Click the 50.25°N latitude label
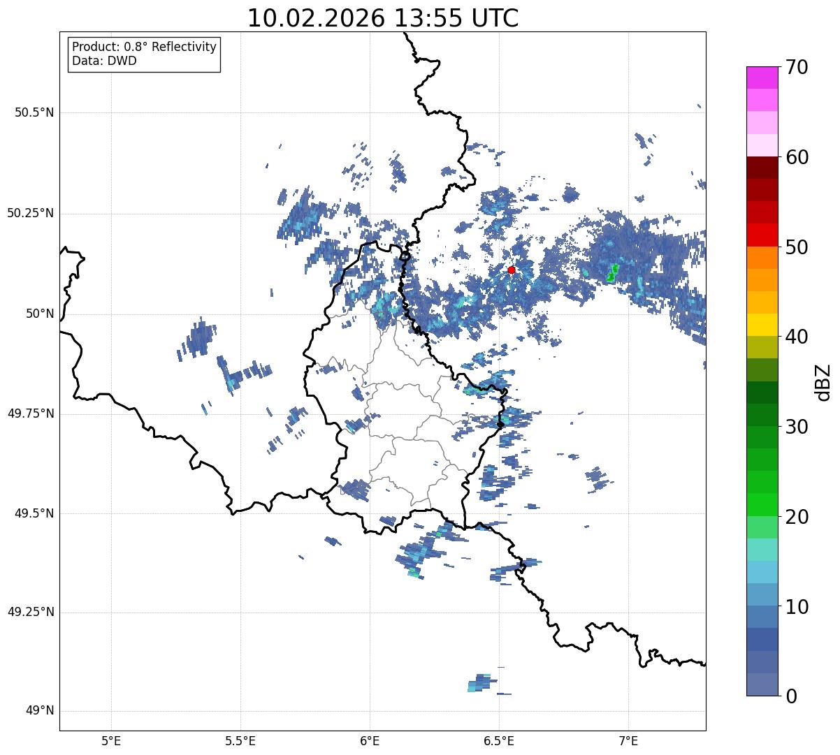This screenshot has width=840, height=755. click(x=31, y=213)
